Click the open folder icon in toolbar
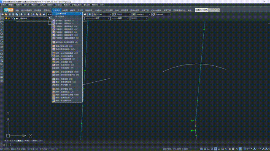The width and height of the screenshot is (270, 151). (6, 14)
